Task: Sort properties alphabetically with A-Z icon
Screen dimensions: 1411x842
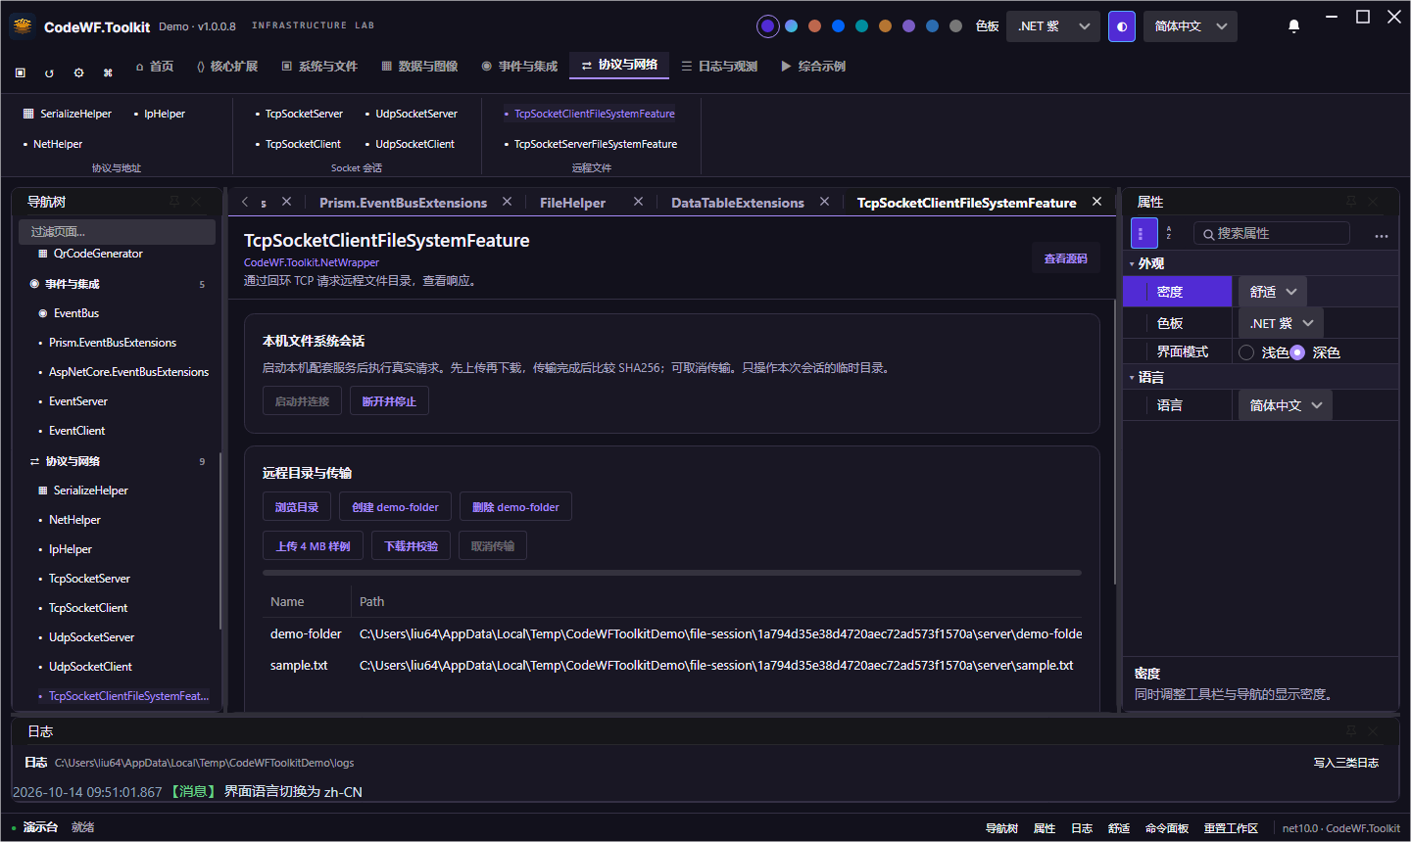Action: [x=1169, y=233]
